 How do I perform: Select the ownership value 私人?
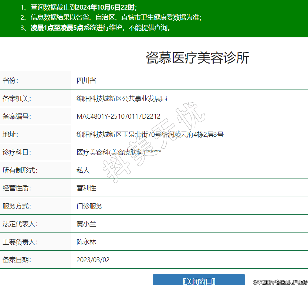[83, 170]
